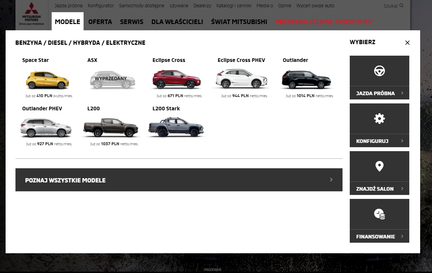Image resolution: width=432 pixels, height=273 pixels.
Task: Click the ASX model title
Action: tap(92, 60)
